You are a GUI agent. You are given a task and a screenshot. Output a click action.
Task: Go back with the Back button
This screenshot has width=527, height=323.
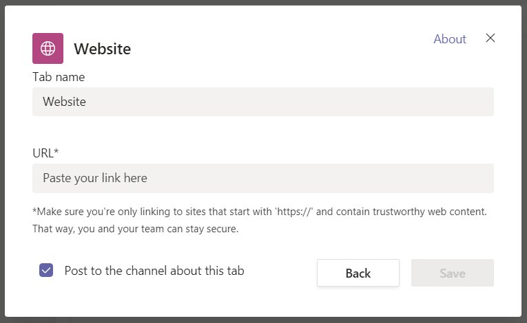point(358,273)
